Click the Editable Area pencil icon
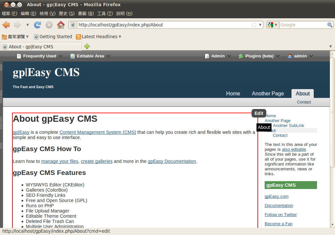The height and width of the screenshot is (235, 335). (x=73, y=56)
